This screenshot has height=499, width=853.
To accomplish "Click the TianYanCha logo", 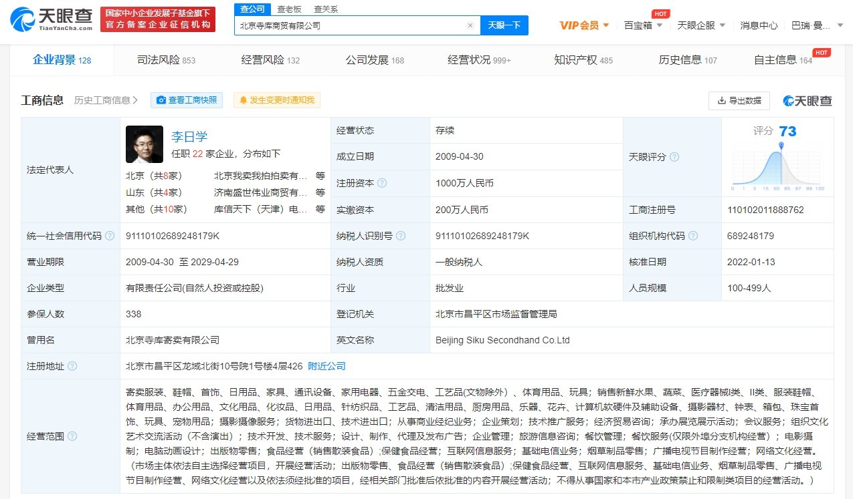I will coord(52,20).
